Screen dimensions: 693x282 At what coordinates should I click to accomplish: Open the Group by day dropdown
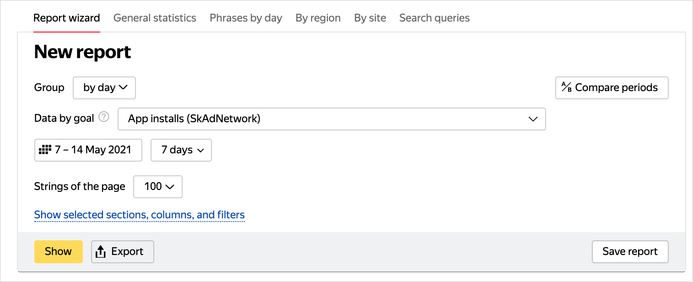click(x=104, y=88)
